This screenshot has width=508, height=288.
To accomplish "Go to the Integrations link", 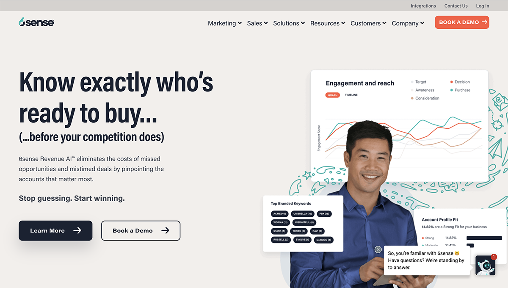I will (423, 6).
